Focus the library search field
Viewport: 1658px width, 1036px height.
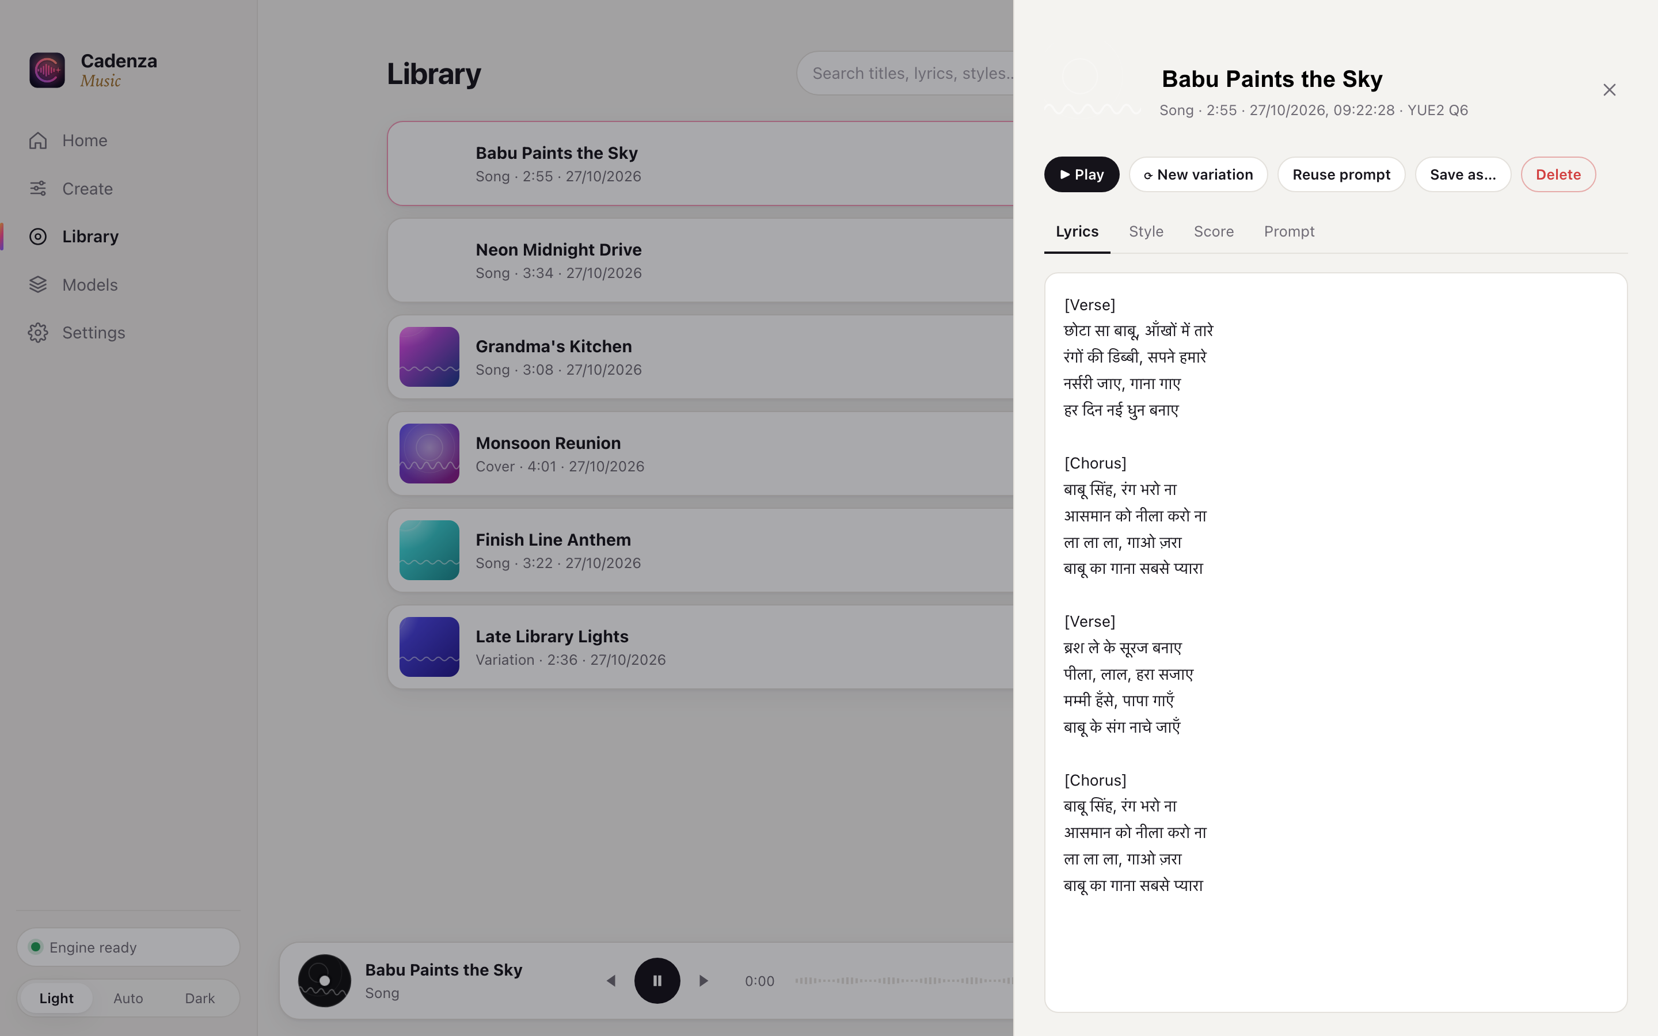(905, 73)
